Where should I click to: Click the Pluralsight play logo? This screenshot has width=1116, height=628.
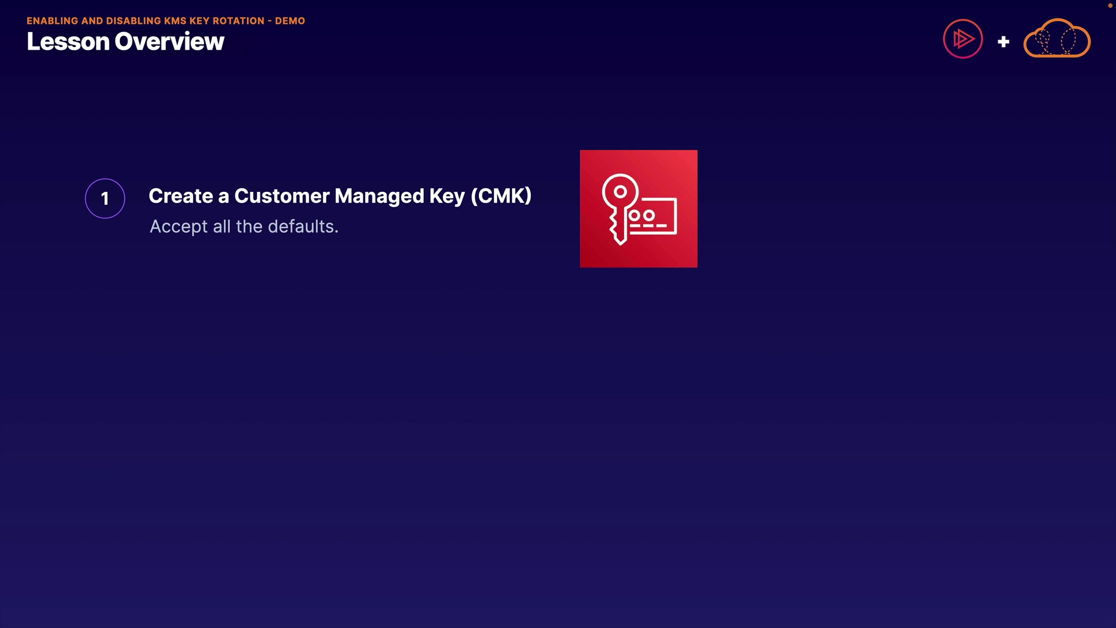pos(963,39)
